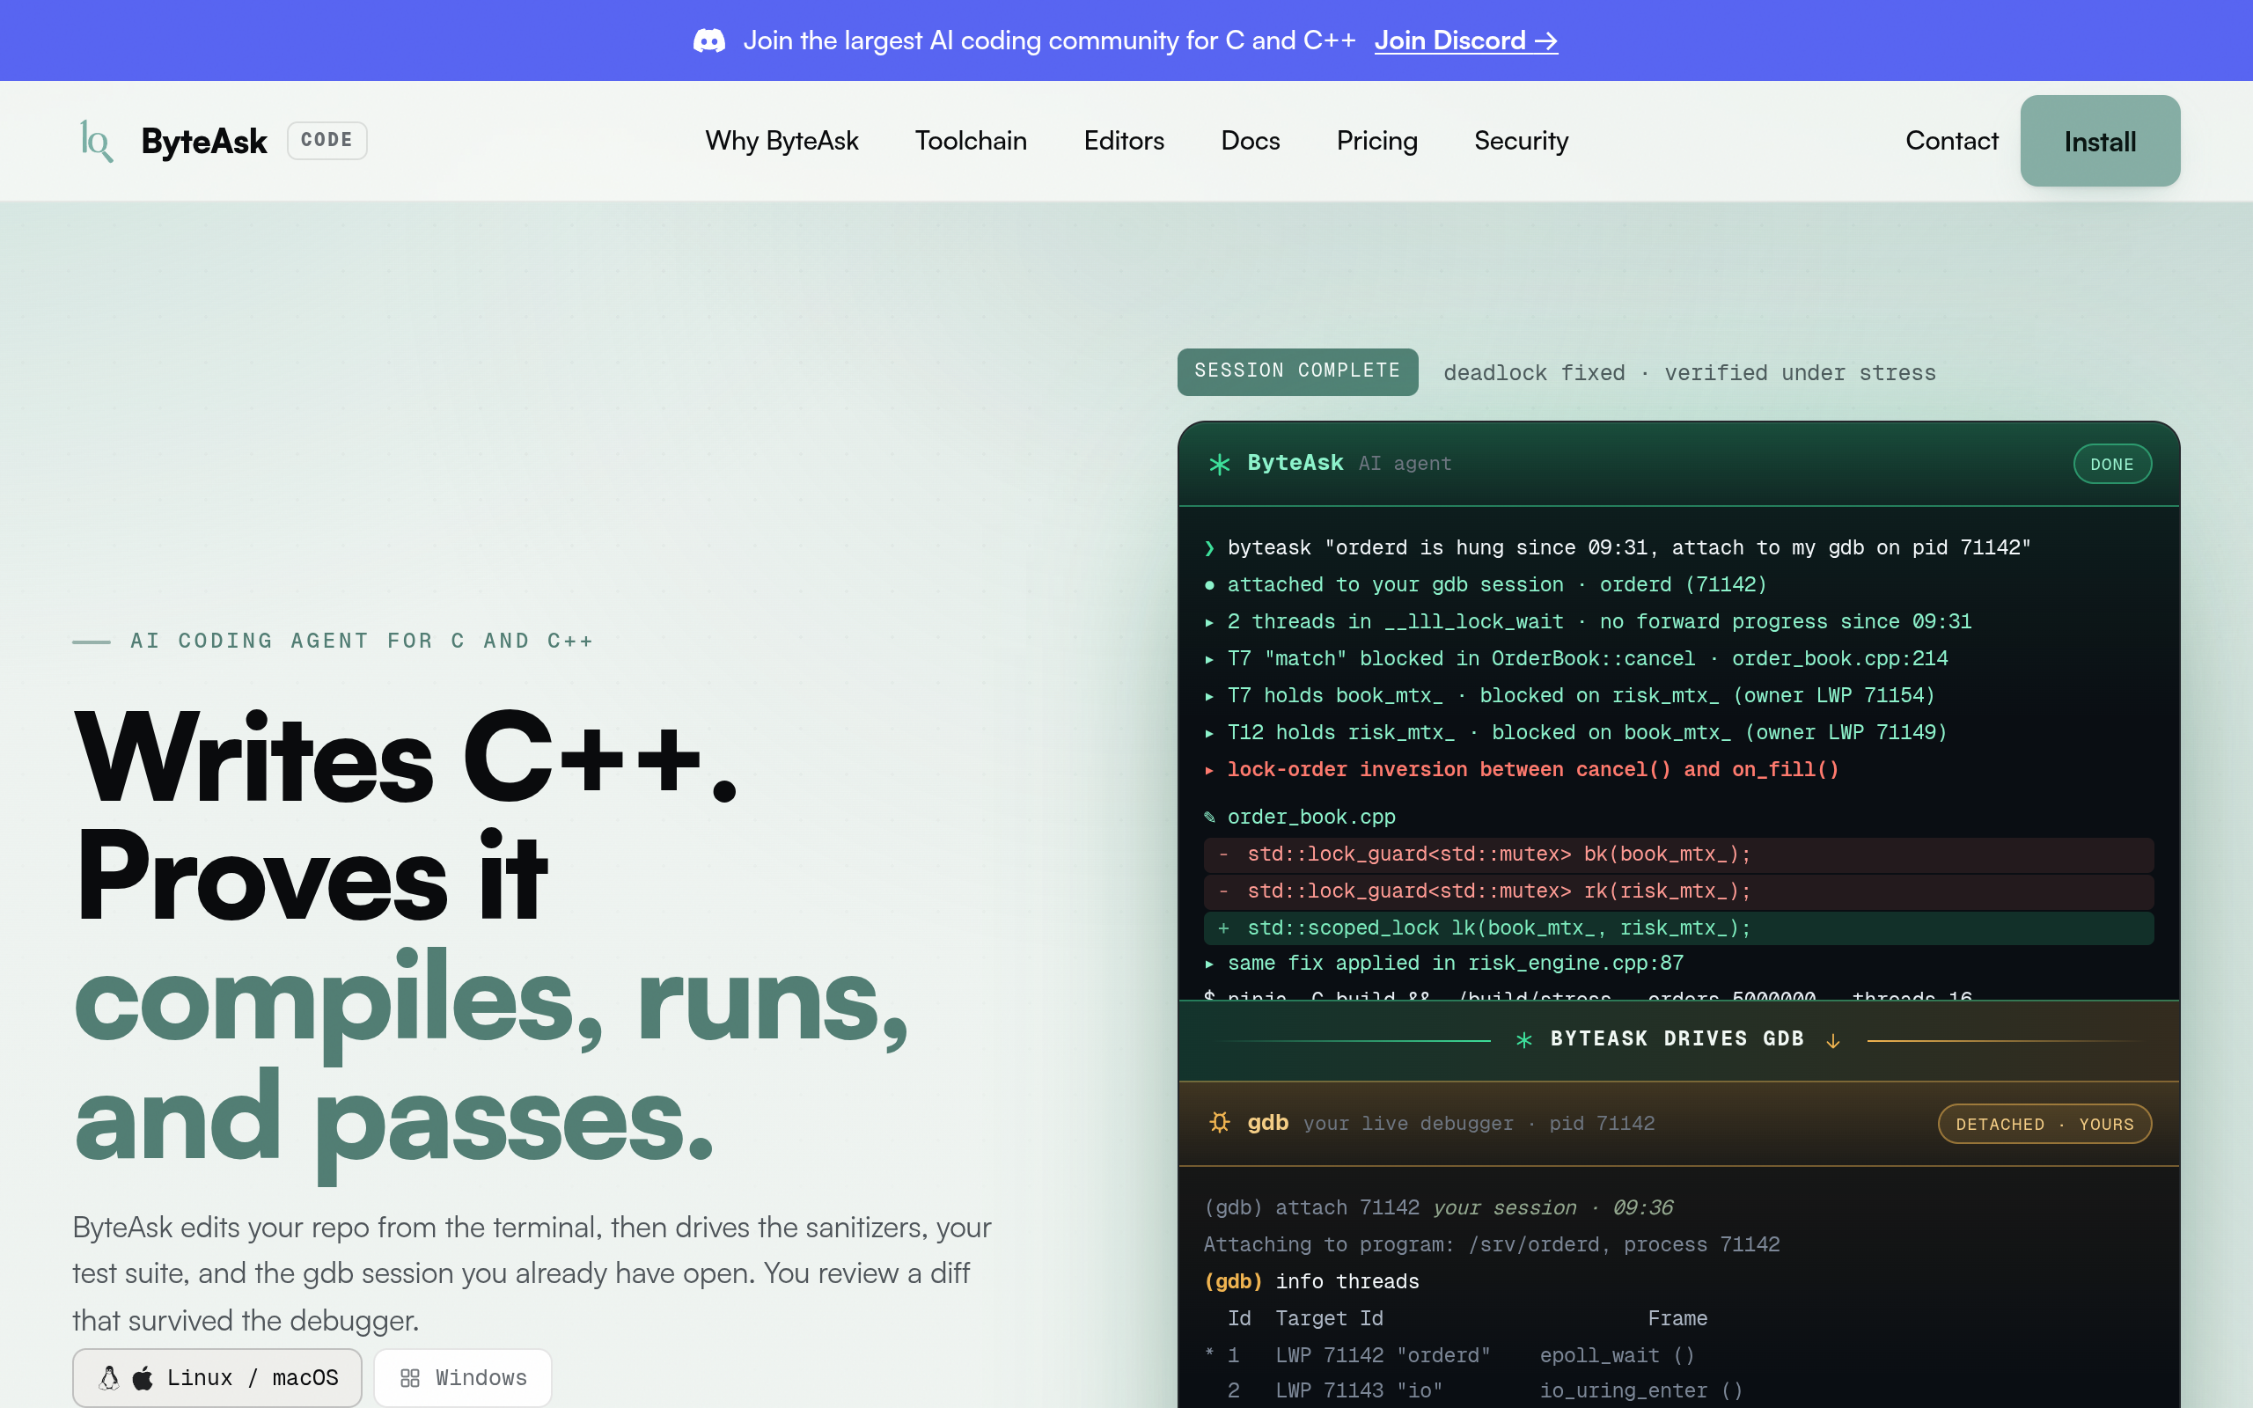Image resolution: width=2253 pixels, height=1408 pixels.
Task: Click the down arrow after BYTEASK DRIVES GDB
Action: 1832,1040
